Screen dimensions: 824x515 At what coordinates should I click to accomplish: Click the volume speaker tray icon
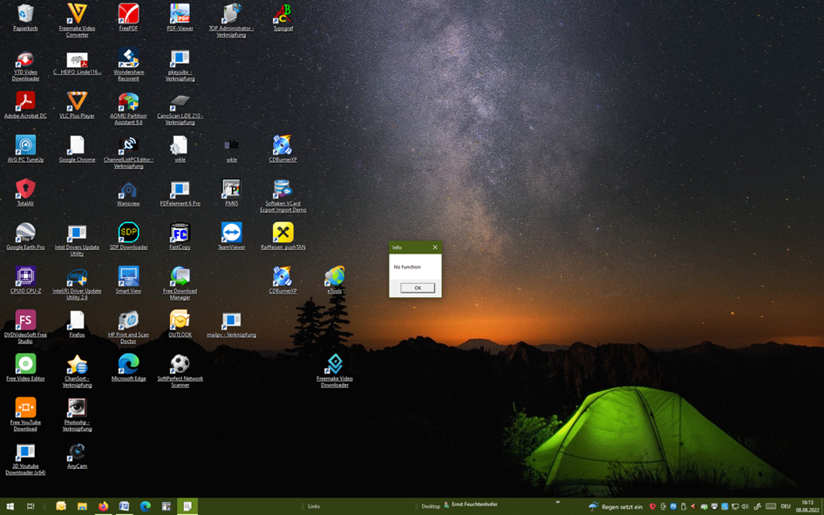[x=745, y=506]
